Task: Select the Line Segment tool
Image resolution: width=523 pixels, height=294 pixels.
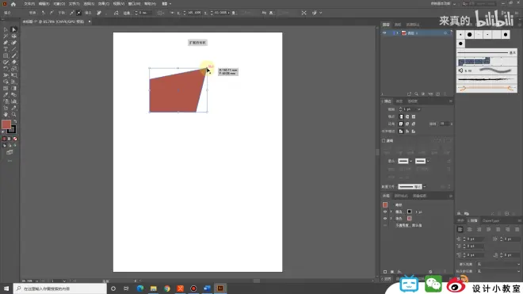Action: (x=14, y=49)
